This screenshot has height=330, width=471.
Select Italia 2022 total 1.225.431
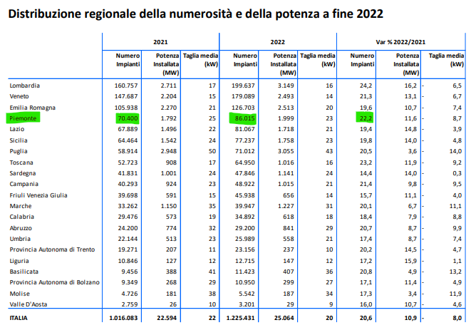tap(241, 318)
